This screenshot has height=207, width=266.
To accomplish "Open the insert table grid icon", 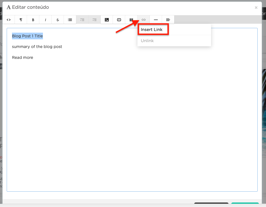I will pyautogui.click(x=131, y=20).
